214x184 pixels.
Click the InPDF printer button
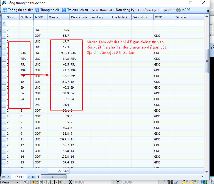pyautogui.click(x=183, y=10)
